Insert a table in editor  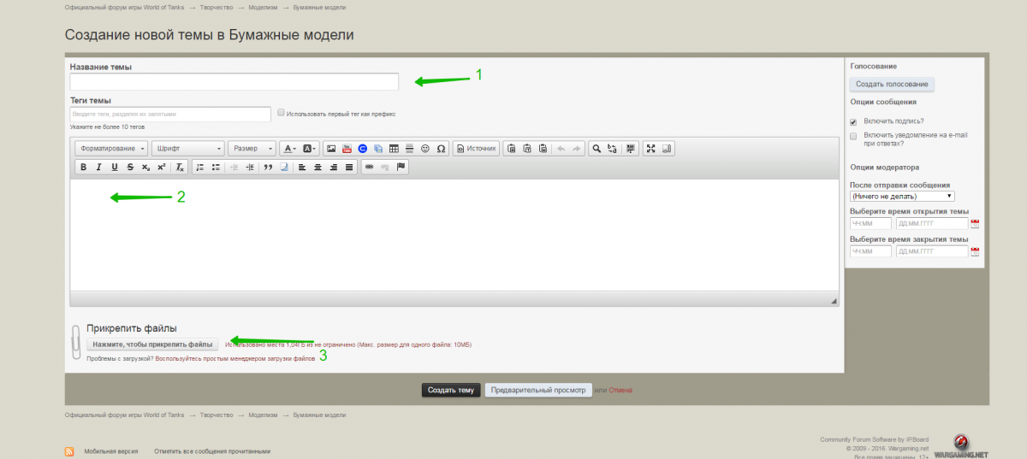pyautogui.click(x=394, y=148)
